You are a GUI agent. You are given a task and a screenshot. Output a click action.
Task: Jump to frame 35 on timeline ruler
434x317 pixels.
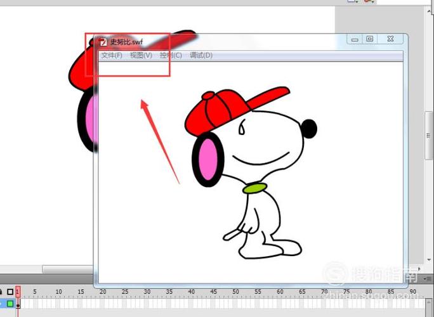point(169,292)
